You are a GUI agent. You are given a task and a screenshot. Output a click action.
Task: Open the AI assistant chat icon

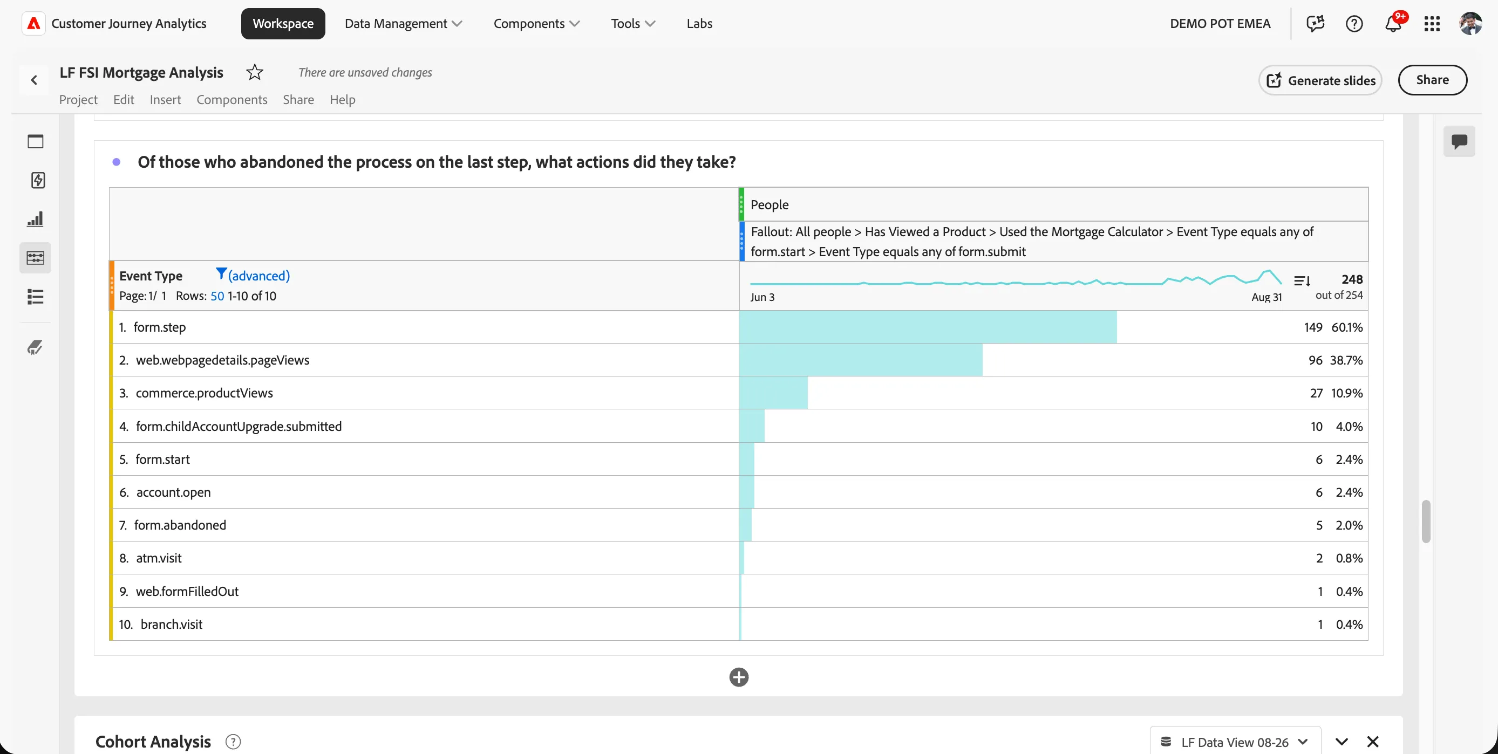1315,23
